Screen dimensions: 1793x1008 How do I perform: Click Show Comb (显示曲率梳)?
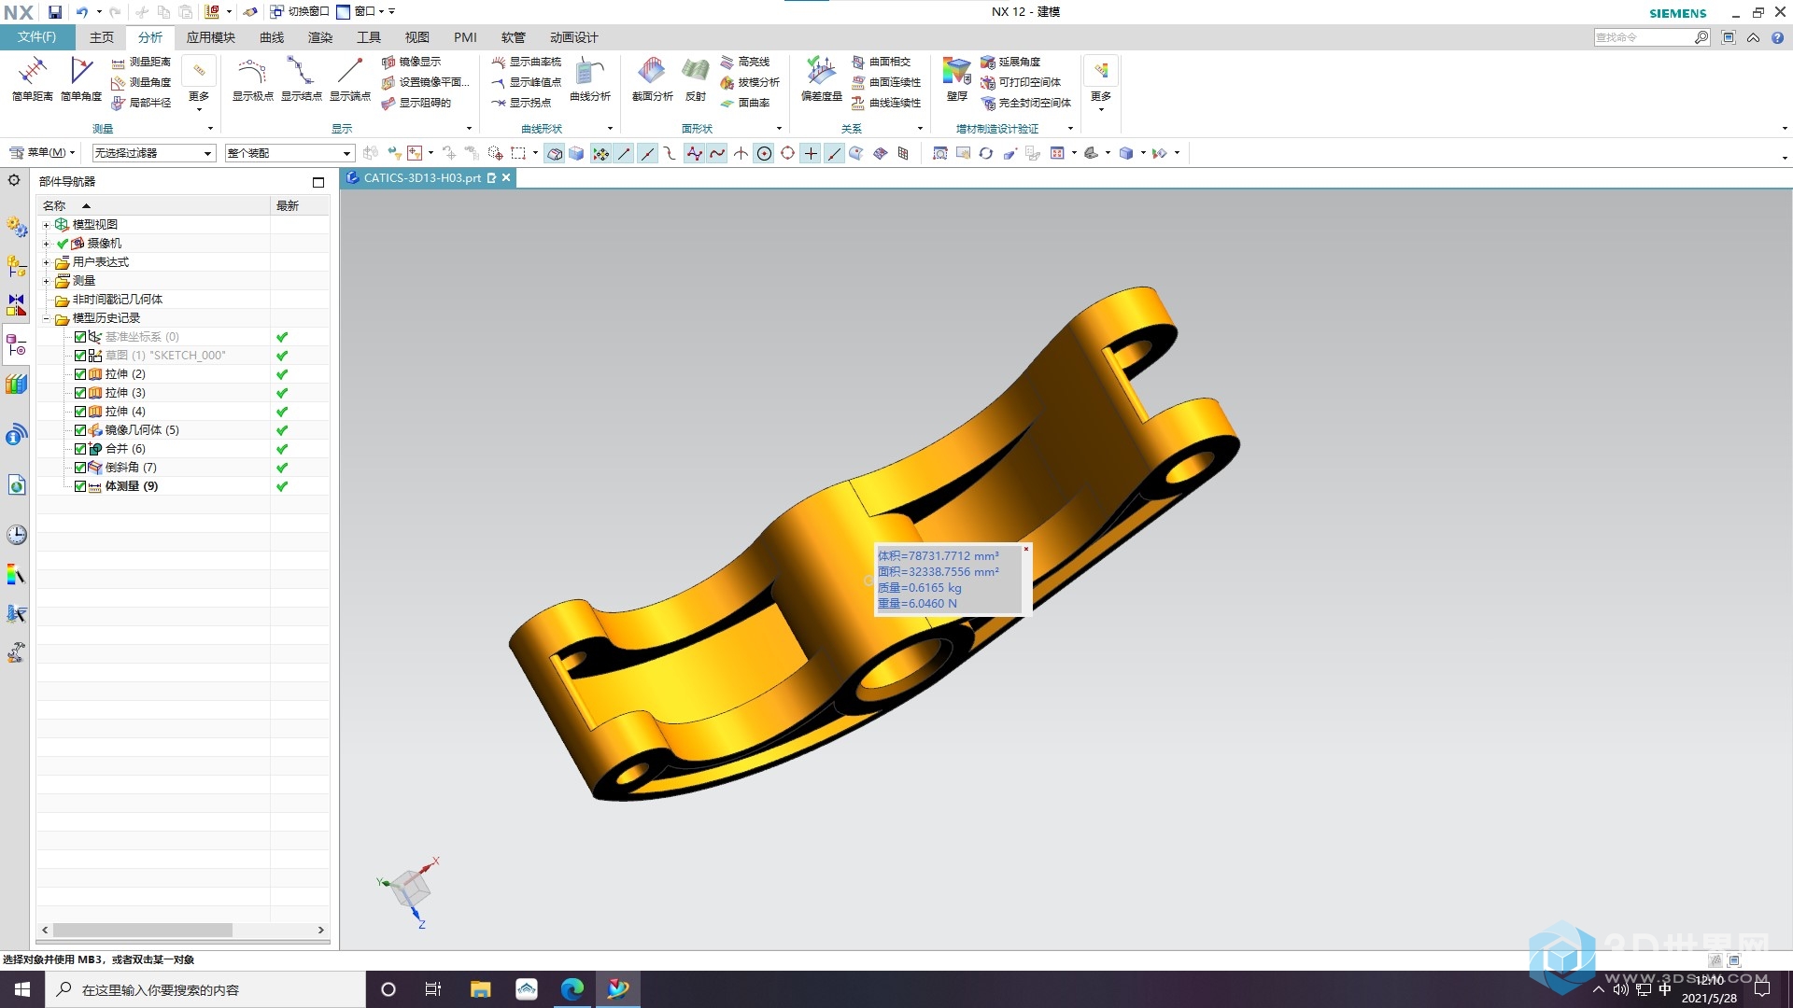click(x=527, y=62)
